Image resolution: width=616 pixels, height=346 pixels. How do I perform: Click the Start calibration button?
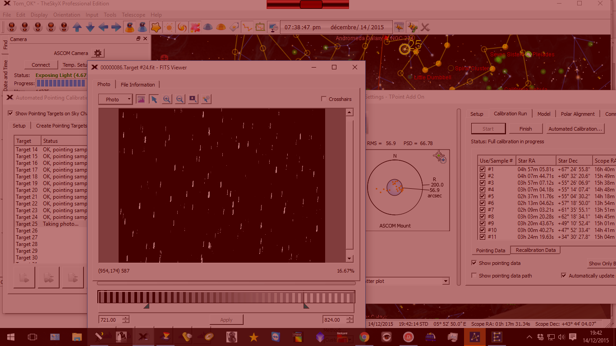click(488, 129)
